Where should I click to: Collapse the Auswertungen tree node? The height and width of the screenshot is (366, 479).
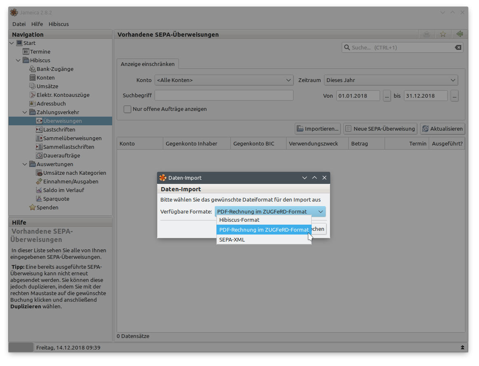pyautogui.click(x=25, y=164)
